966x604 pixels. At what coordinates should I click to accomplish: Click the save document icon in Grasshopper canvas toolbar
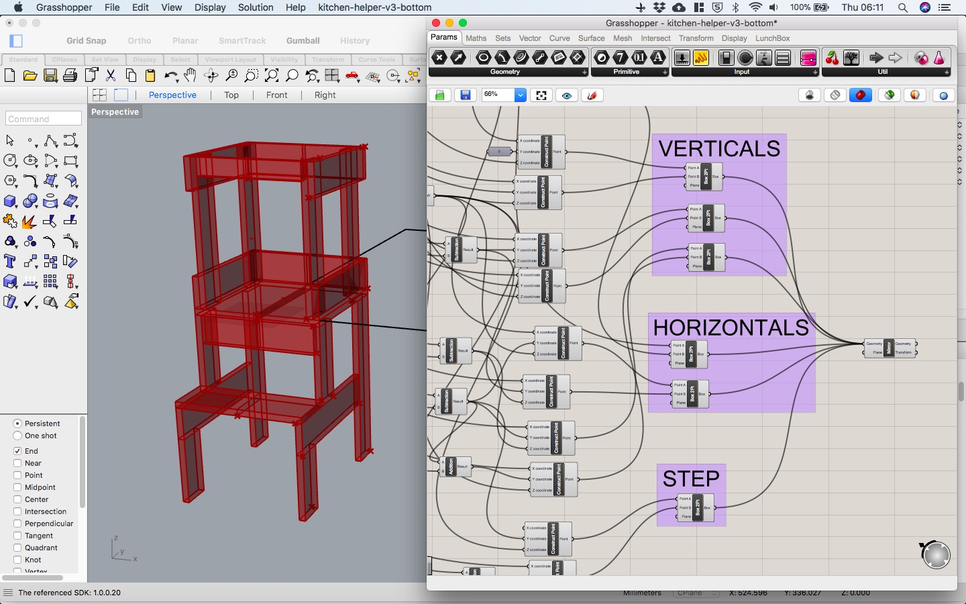tap(465, 95)
